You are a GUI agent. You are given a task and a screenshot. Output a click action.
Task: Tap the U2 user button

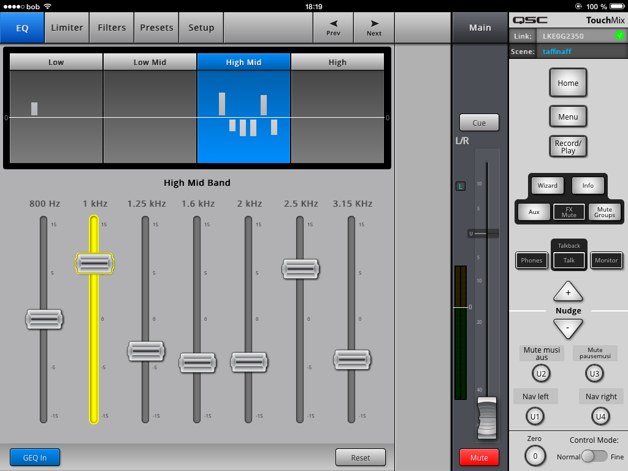(x=541, y=373)
